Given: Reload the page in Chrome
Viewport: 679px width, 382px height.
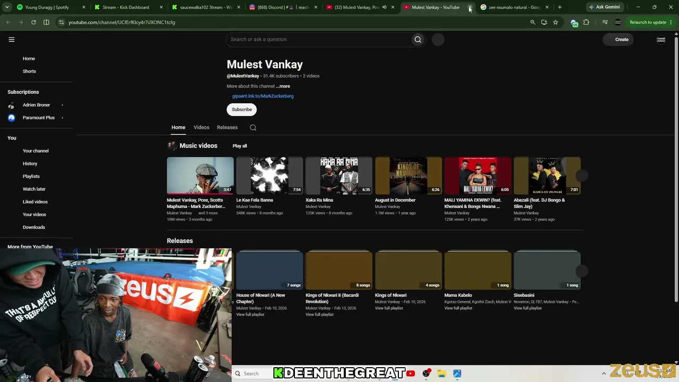Looking at the screenshot, I should click(33, 22).
